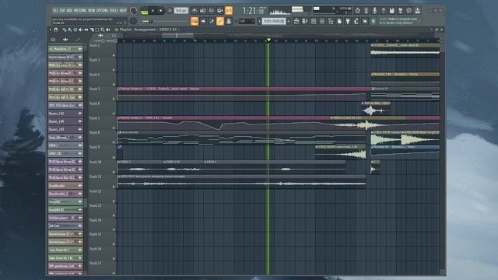Open the TOOLS menu
Screen dimensions: 498x280
pyautogui.click(x=114, y=10)
